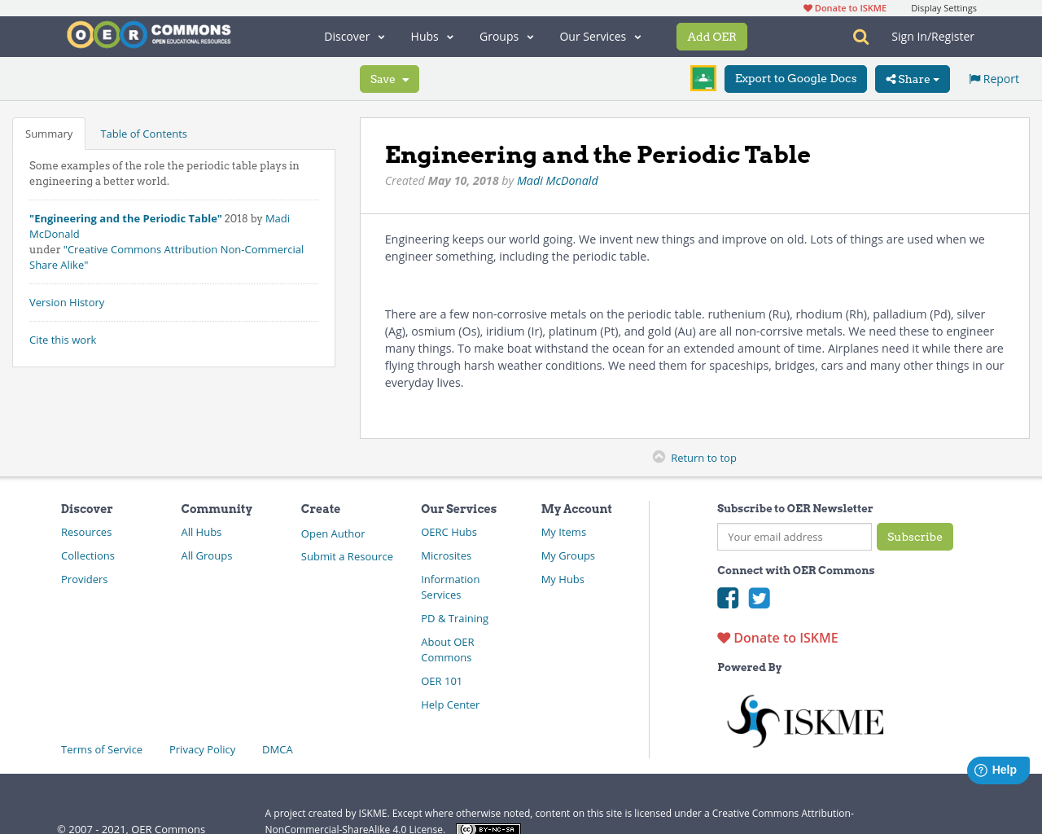
Task: Open OER Commons Facebook page
Action: (727, 598)
